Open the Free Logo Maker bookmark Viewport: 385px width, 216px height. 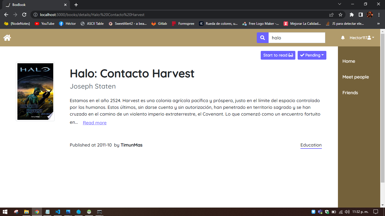(260, 24)
